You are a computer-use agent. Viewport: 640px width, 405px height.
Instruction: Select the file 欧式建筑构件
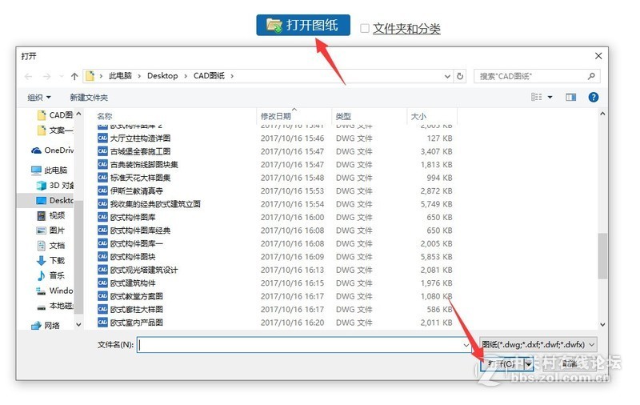133,283
